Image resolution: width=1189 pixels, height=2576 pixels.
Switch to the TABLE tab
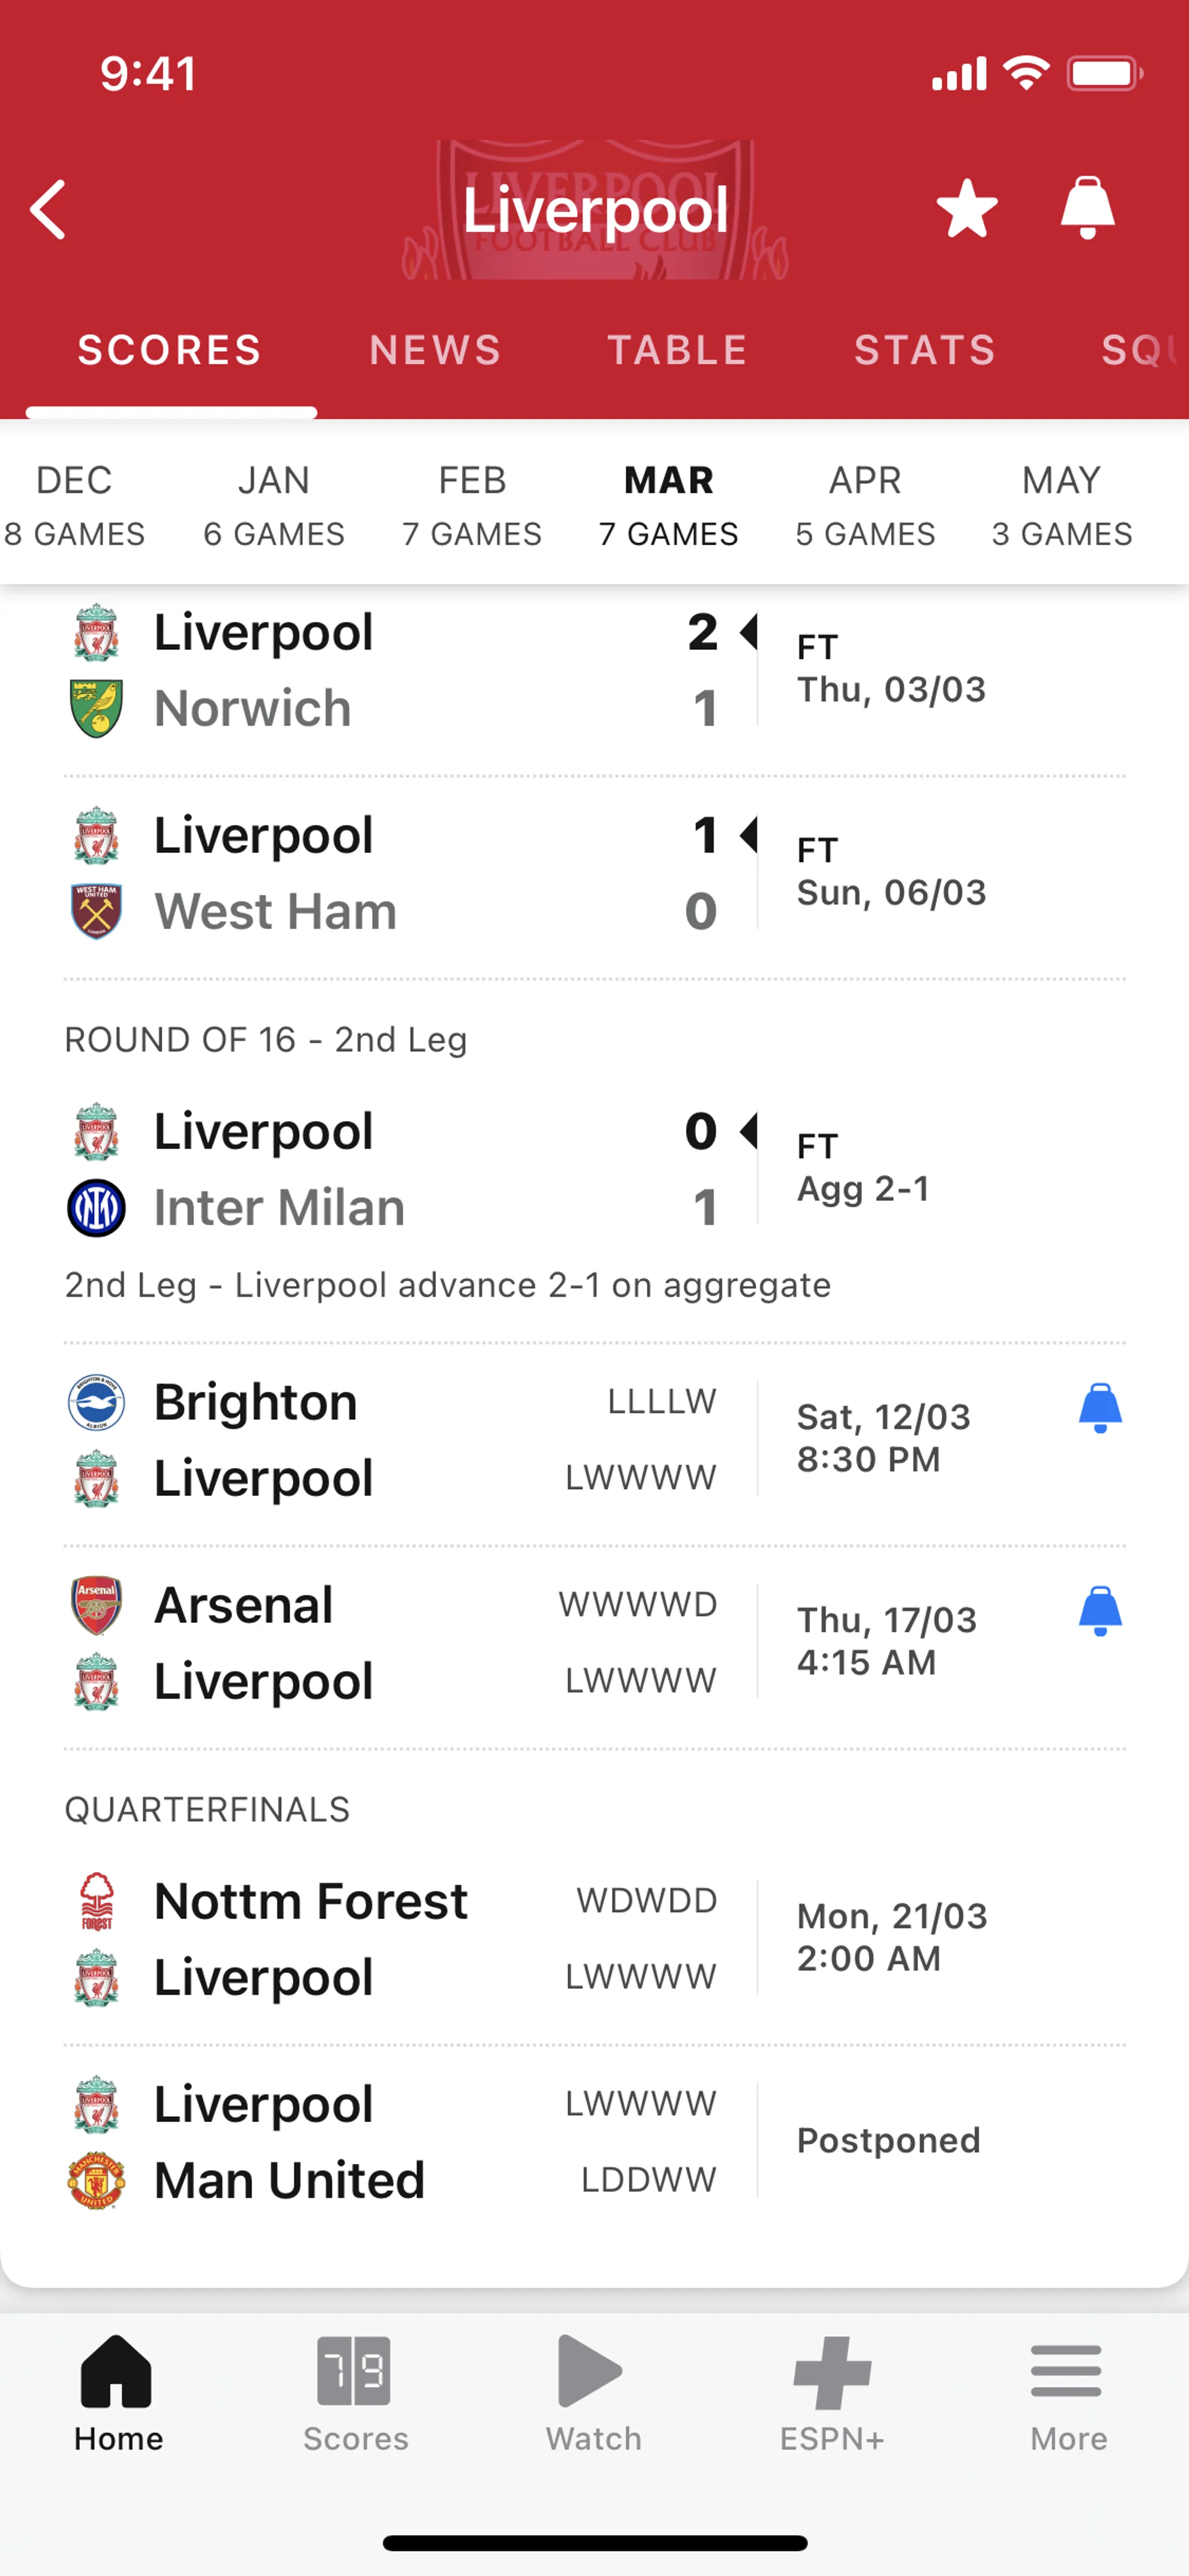[677, 350]
